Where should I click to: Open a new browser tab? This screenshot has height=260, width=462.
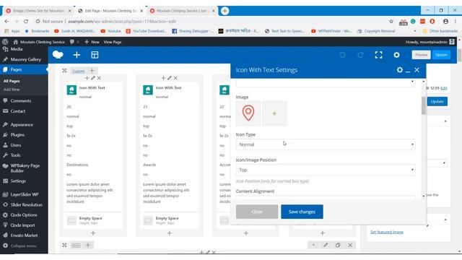(225, 11)
